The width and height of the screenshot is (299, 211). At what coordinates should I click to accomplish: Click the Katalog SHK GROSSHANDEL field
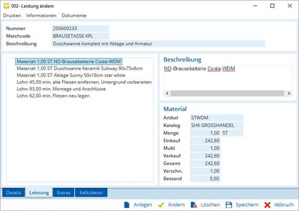pyautogui.click(x=216, y=125)
